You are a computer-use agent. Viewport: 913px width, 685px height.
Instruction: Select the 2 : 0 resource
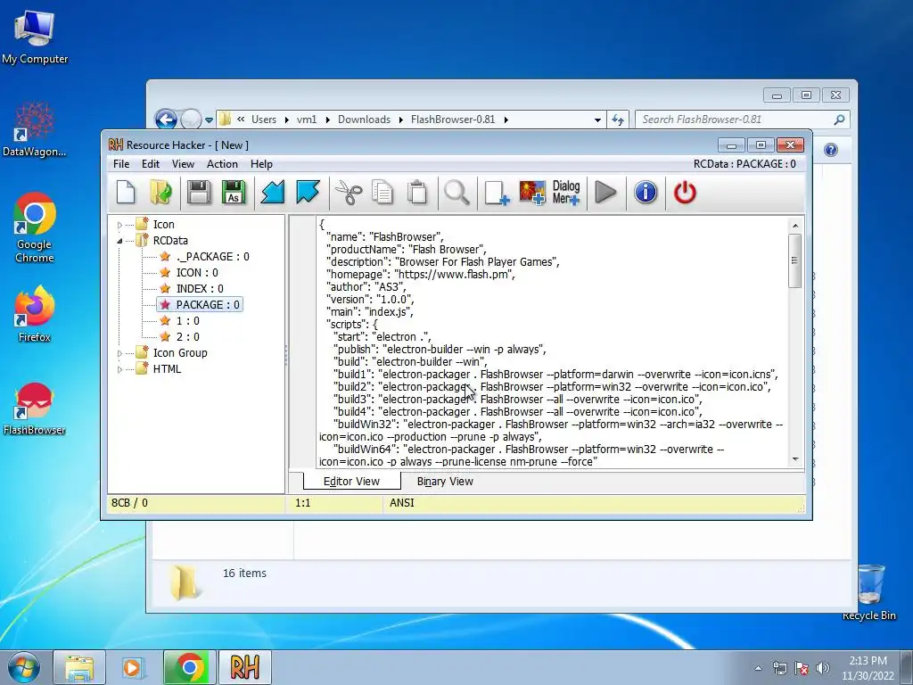[187, 336]
